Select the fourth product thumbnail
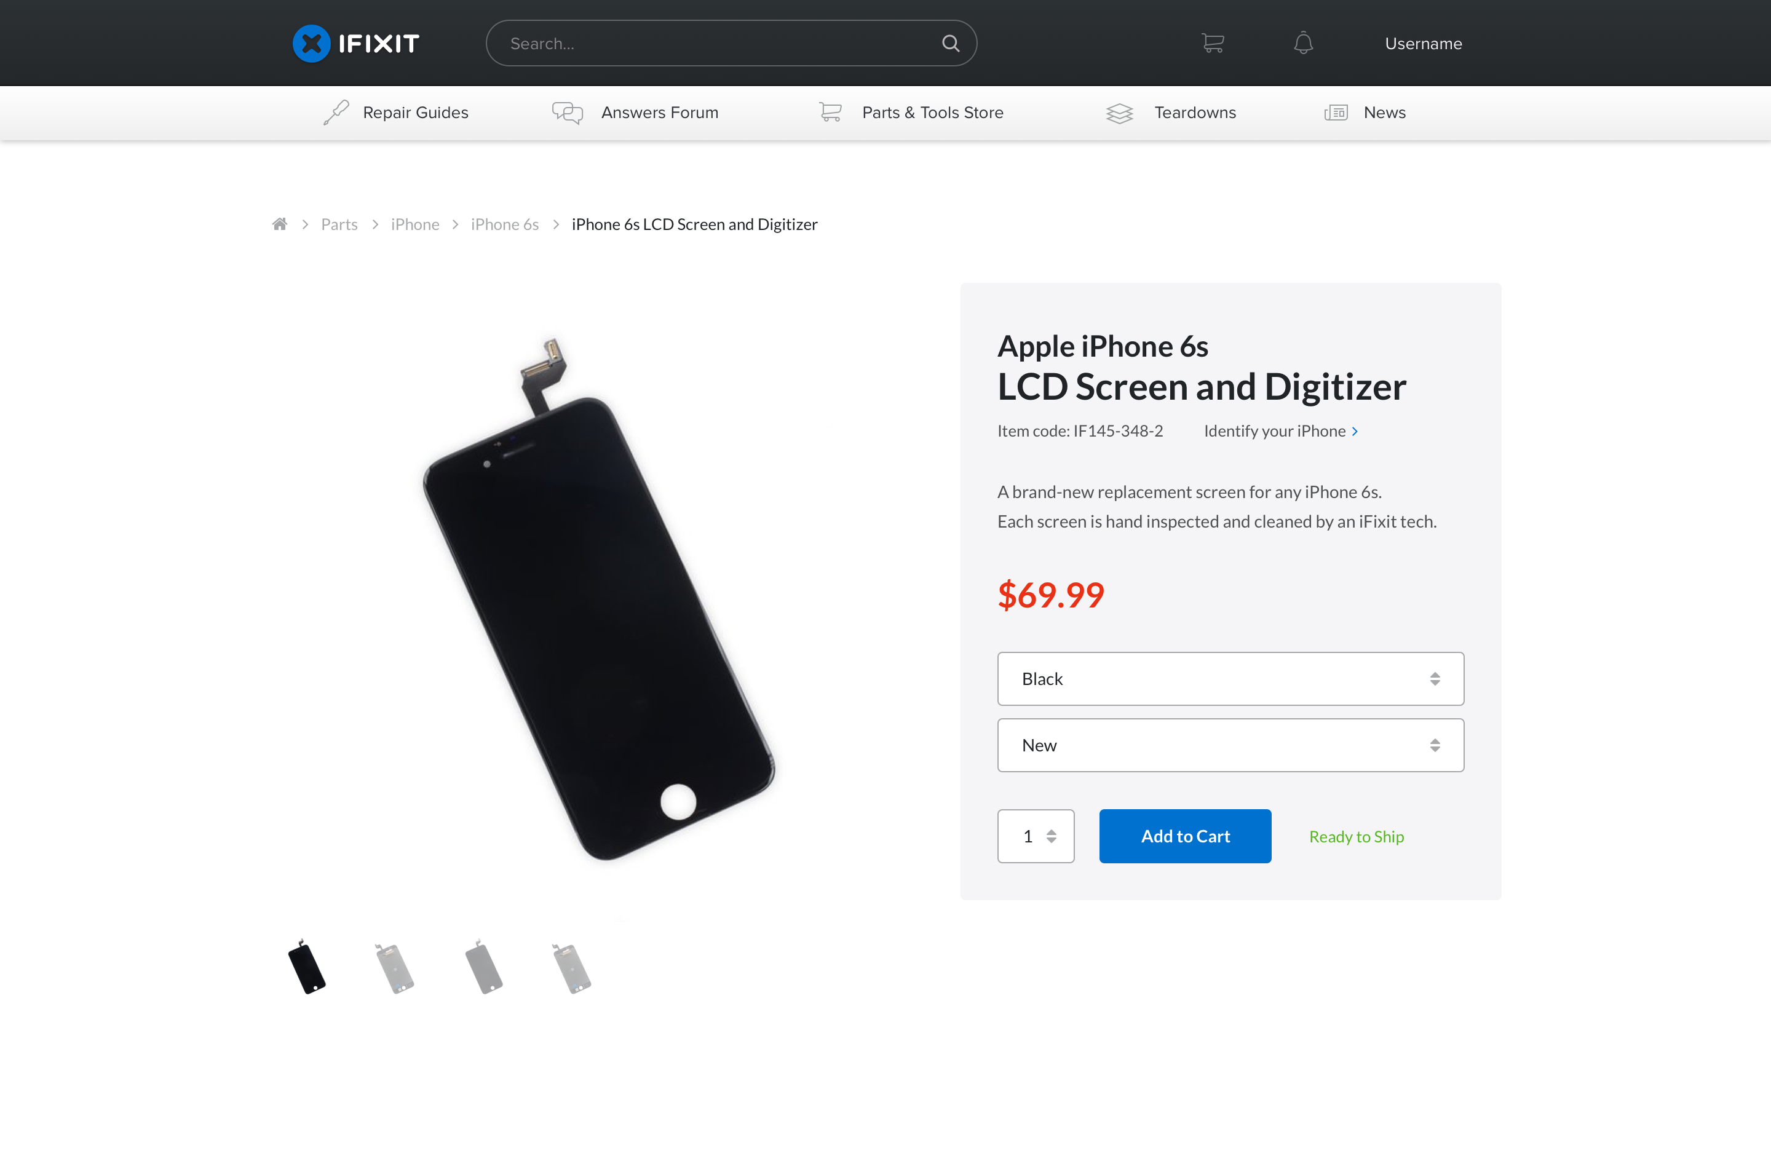This screenshot has height=1156, width=1771. coord(571,968)
